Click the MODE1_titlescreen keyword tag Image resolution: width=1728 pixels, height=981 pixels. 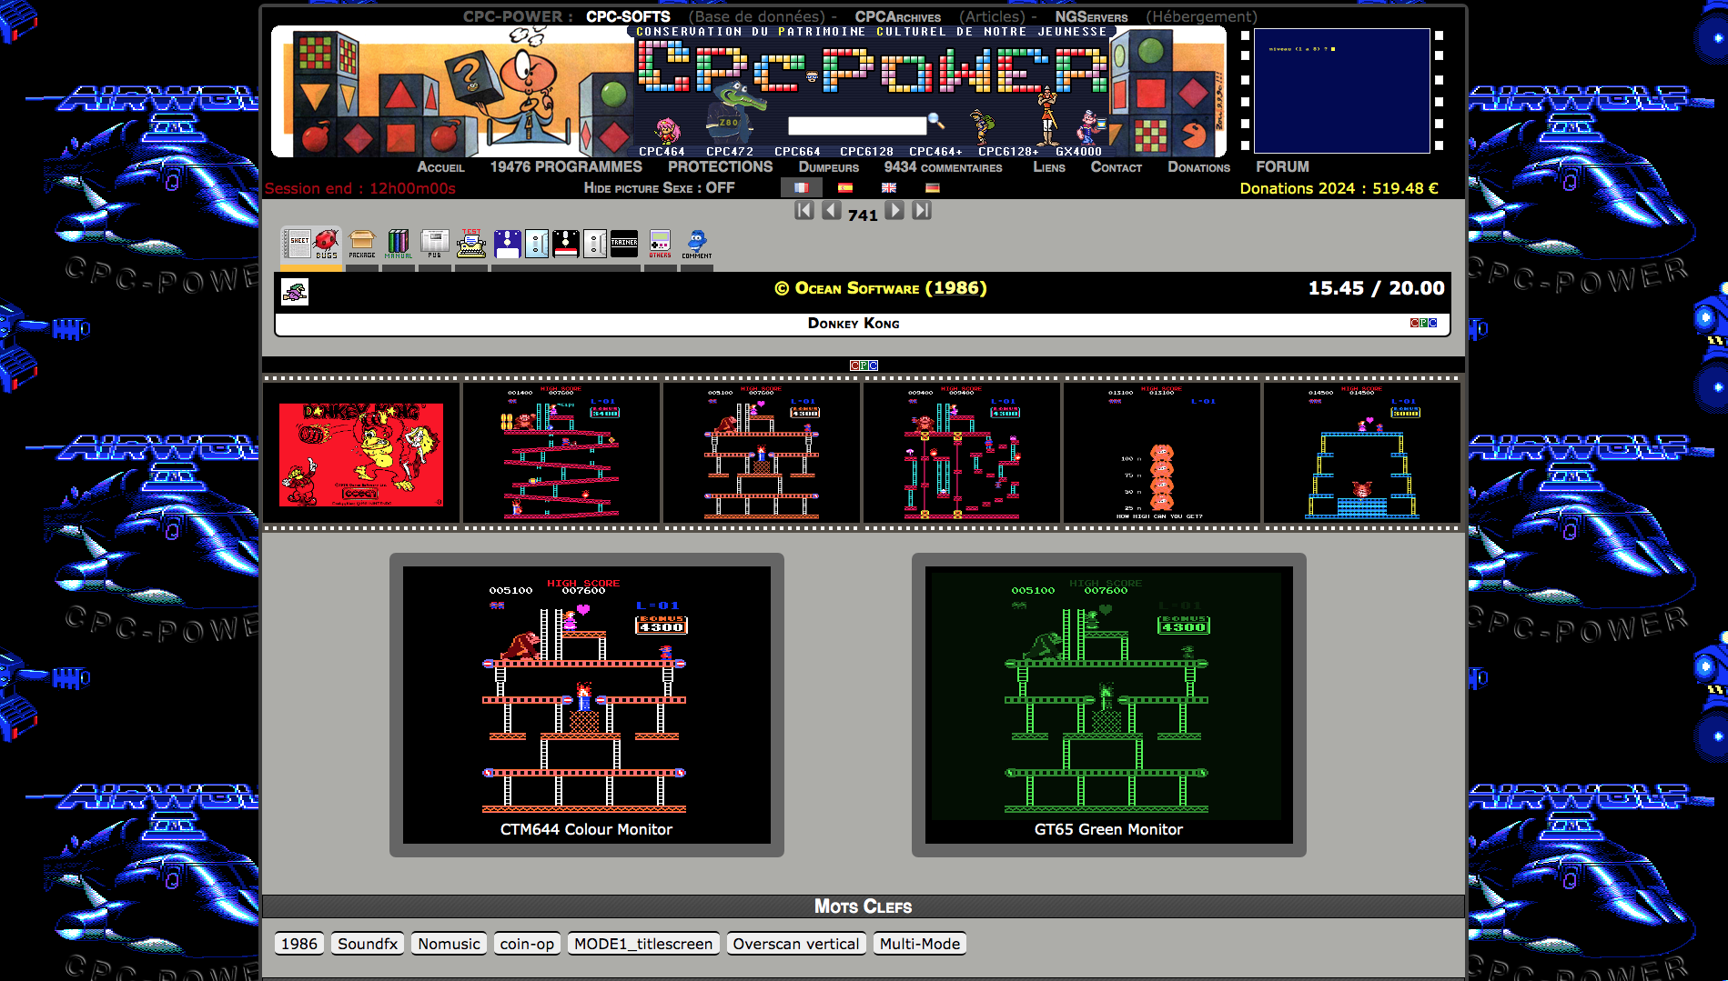pyautogui.click(x=643, y=944)
